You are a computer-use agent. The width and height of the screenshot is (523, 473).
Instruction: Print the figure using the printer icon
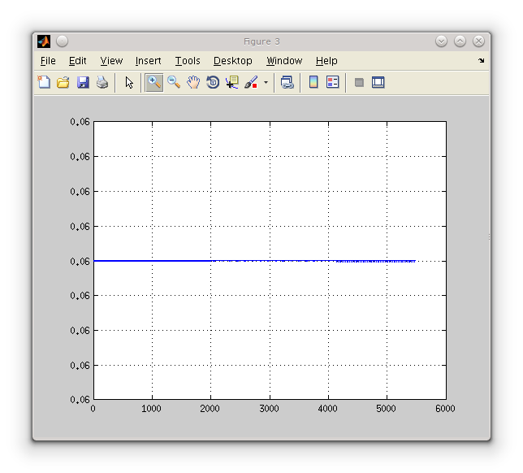click(102, 82)
